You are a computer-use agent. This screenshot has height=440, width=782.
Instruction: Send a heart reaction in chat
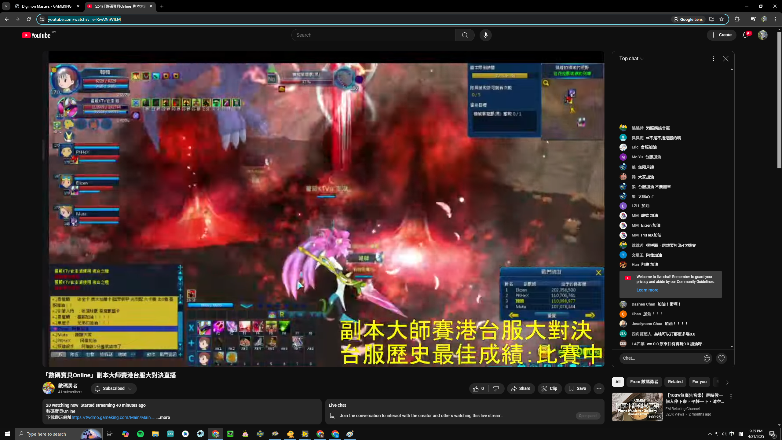point(722,358)
